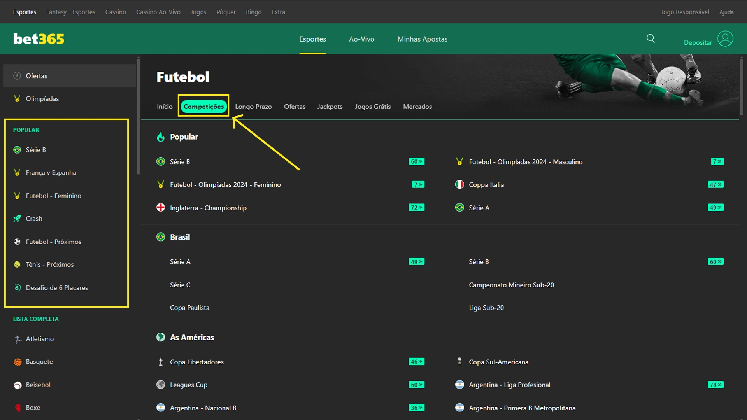Open the Extra link in top bar
747x420 pixels.
click(x=278, y=12)
